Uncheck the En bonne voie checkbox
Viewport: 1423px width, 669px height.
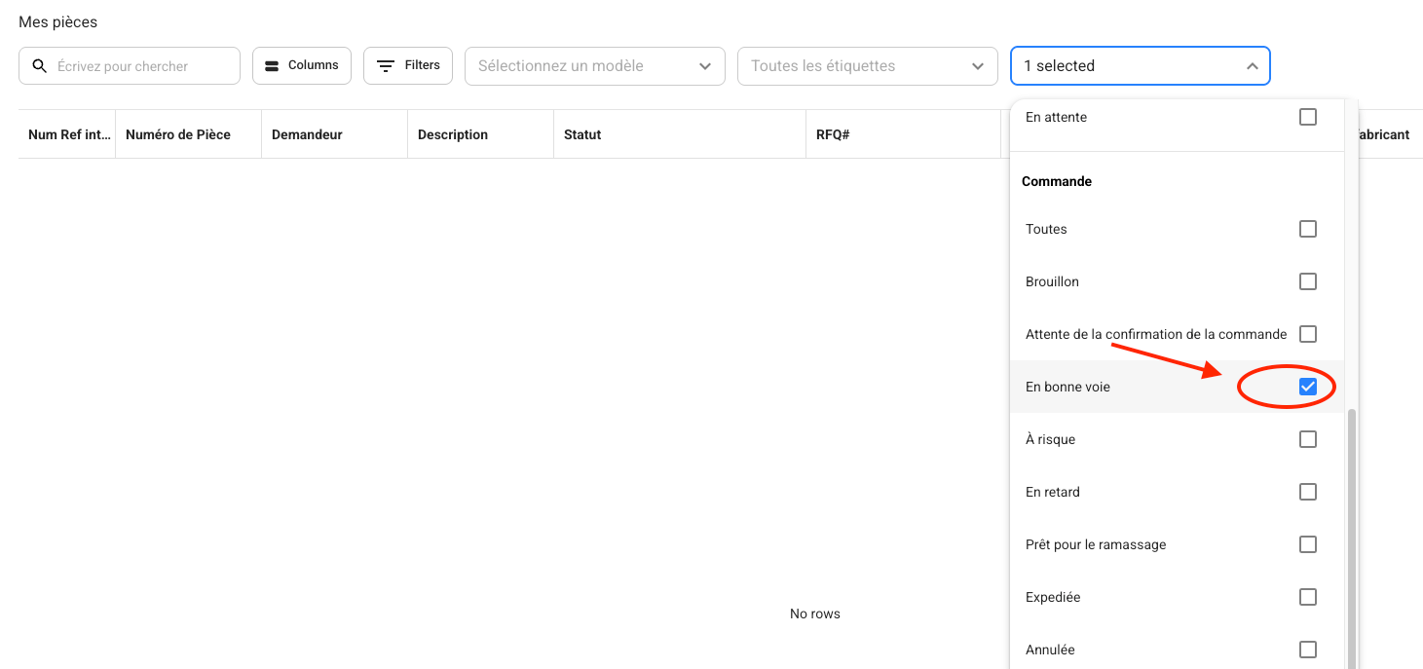(x=1307, y=387)
